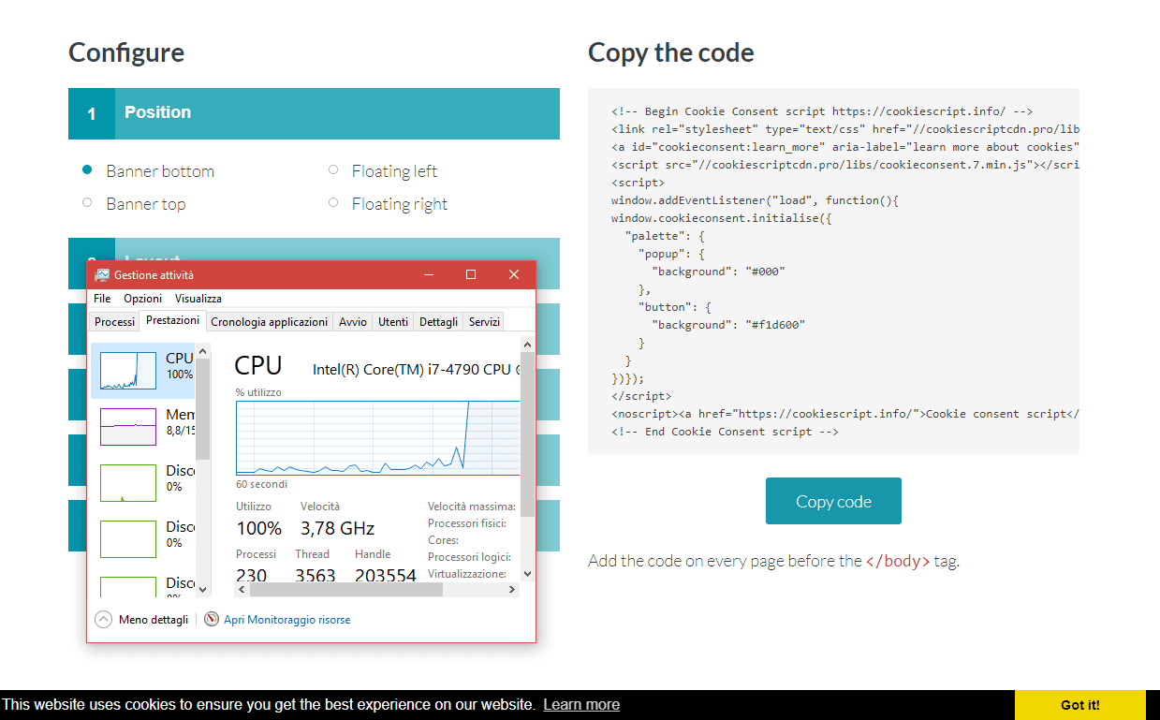Viewport: 1160px width, 720px height.
Task: Switch to the Processi tab
Action: pyautogui.click(x=114, y=322)
